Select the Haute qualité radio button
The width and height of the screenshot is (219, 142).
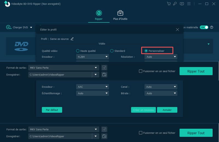[78, 51]
